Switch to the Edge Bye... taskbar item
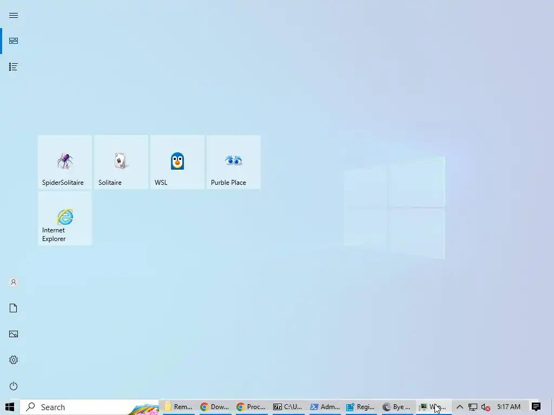 [398, 407]
